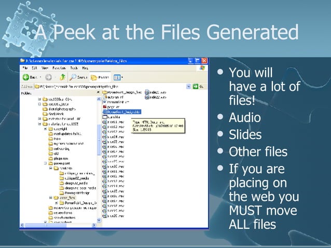Open PowerPoint_Design_files folder in file list

122,92
